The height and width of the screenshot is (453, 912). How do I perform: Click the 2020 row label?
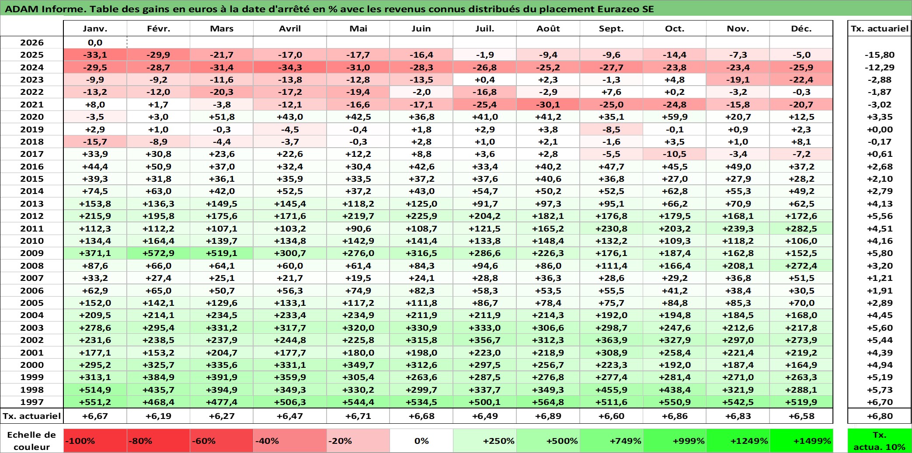[x=32, y=117]
